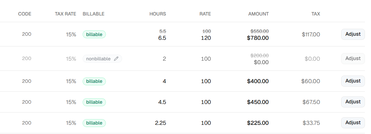Click Adjust for the nonbillable row
Image resolution: width=371 pixels, height=134 pixels.
353,58
